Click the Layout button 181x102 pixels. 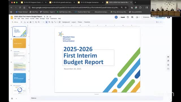[74, 22]
